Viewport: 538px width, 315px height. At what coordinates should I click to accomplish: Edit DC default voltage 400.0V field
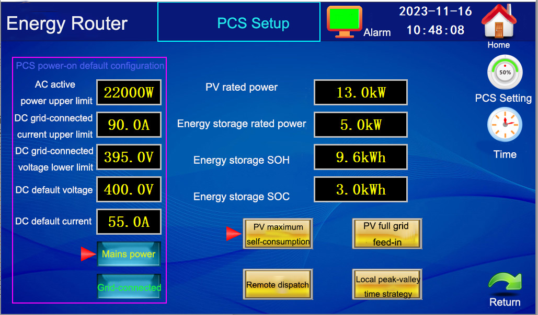pos(129,189)
